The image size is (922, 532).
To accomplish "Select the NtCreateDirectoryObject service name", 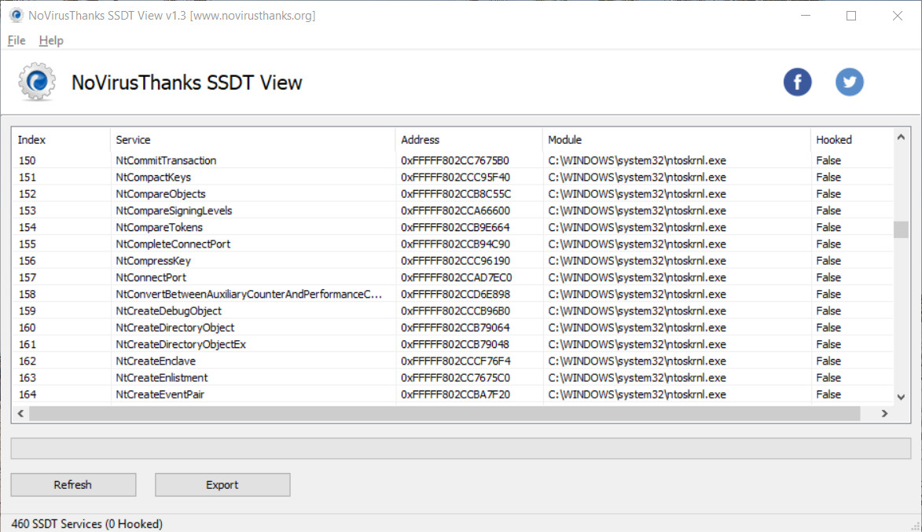I will pyautogui.click(x=174, y=328).
